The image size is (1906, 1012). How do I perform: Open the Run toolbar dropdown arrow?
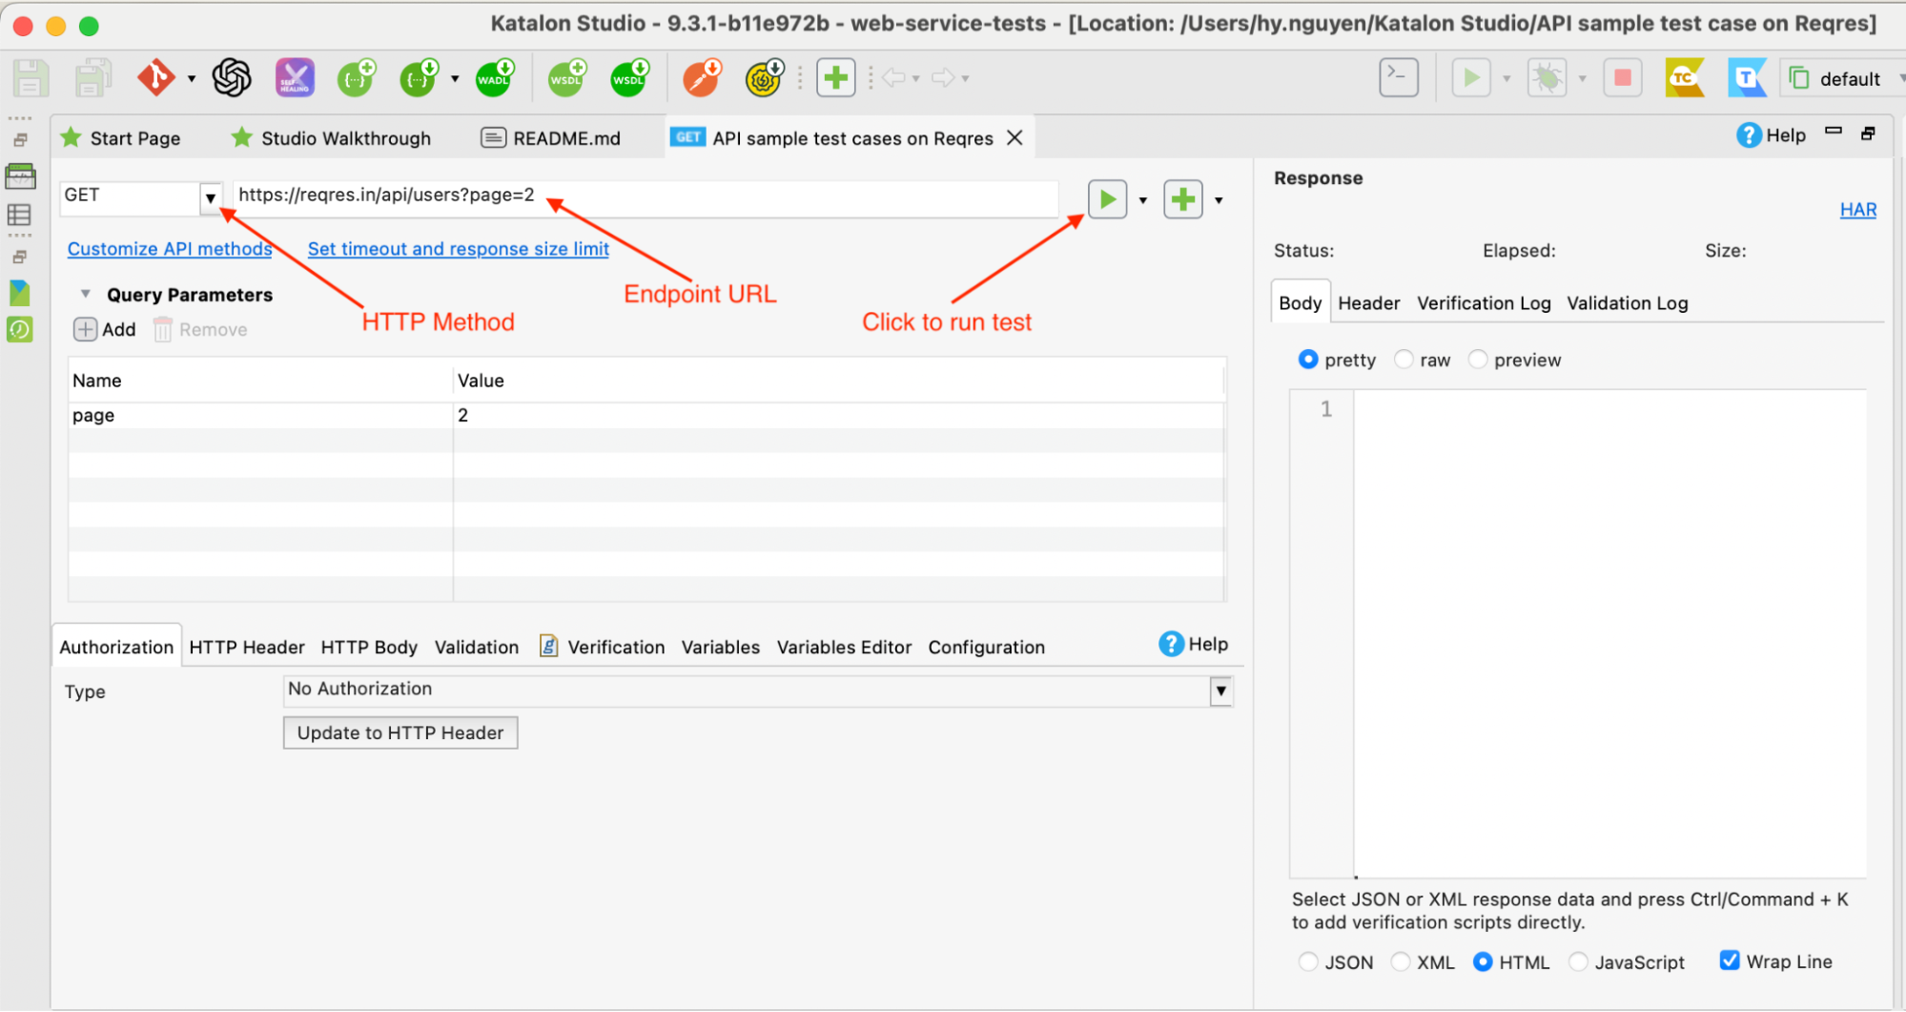point(1506,79)
